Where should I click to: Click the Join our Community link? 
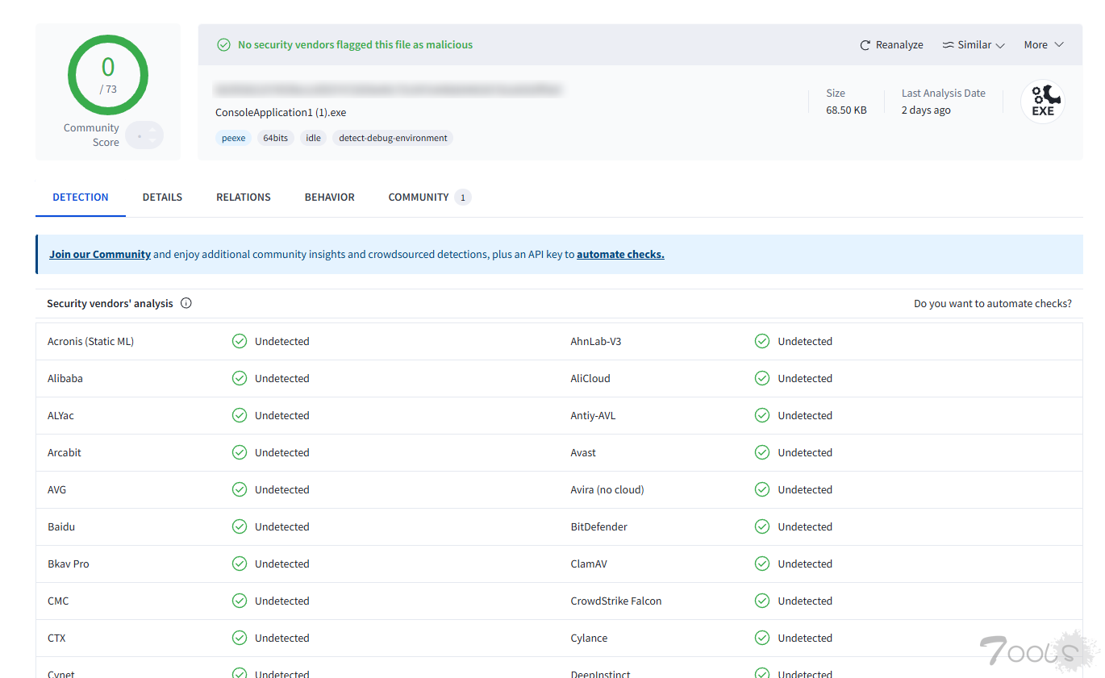(x=100, y=254)
